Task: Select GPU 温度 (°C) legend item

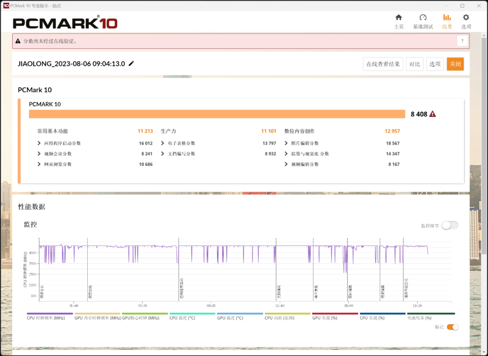Action: (x=240, y=316)
